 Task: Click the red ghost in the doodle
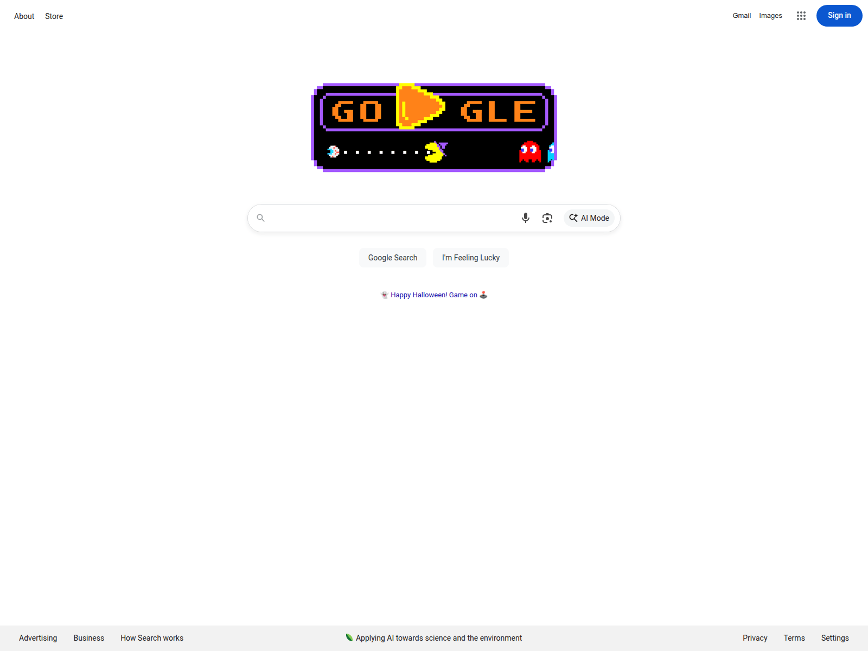click(x=530, y=152)
